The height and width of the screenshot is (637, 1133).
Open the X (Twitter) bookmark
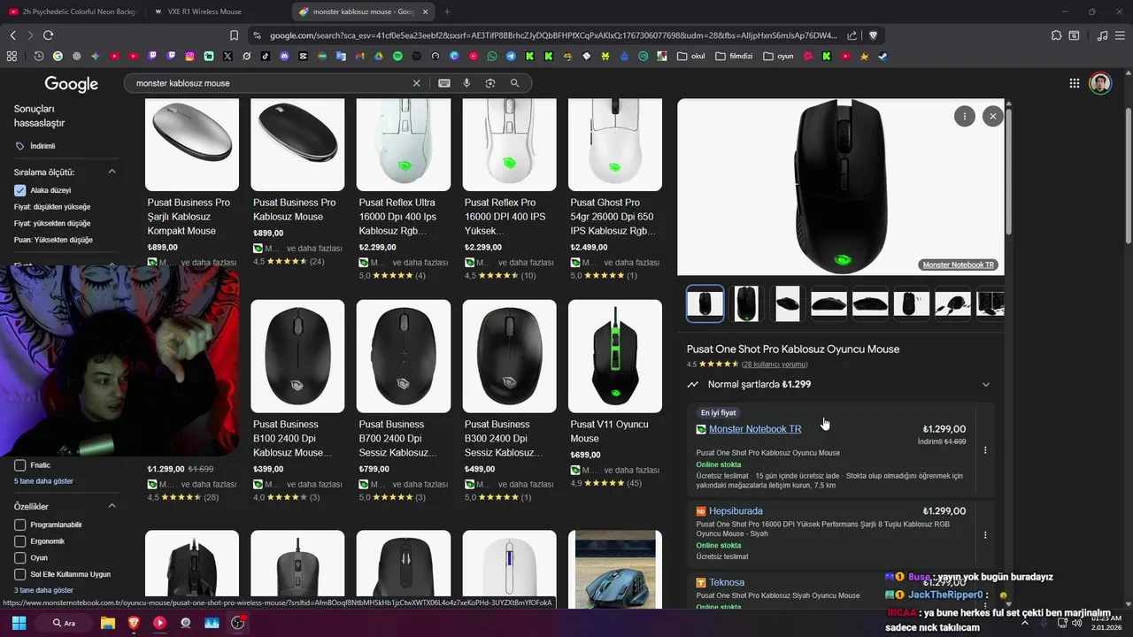(x=227, y=56)
